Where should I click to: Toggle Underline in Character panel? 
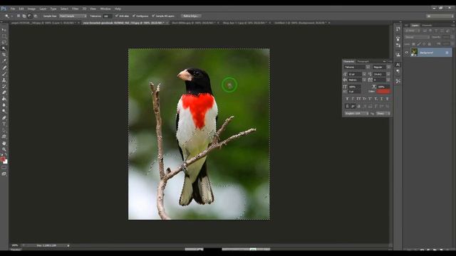point(382,99)
